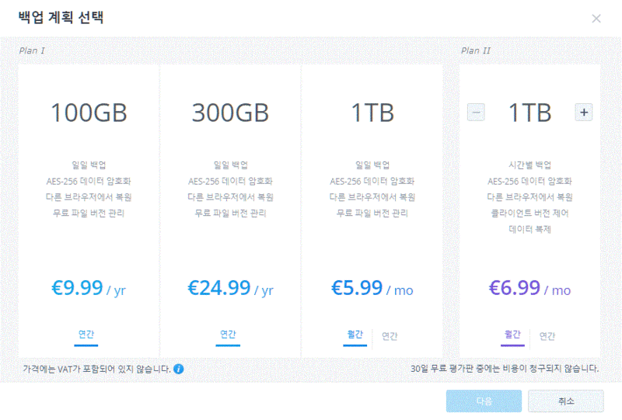Choose 연간 tab under 300GB plan
This screenshot has width=622, height=420.
(228, 335)
